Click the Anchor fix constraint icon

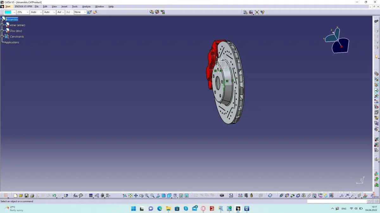pos(303,196)
